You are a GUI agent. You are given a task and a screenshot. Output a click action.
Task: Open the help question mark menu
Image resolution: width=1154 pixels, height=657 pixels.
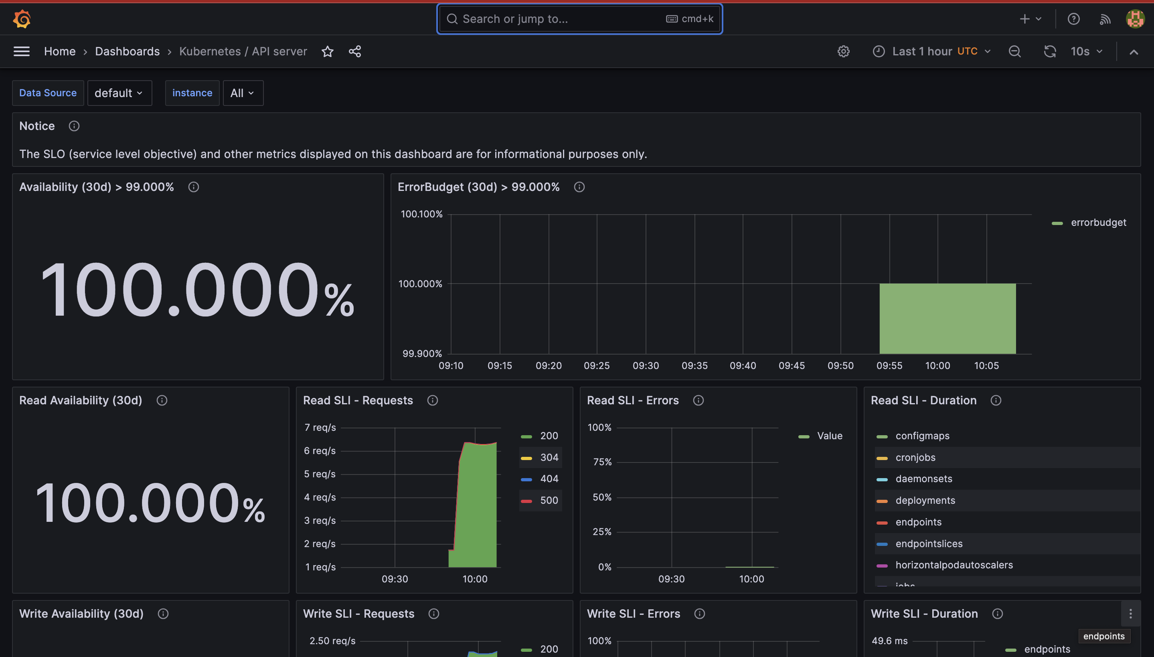pos(1073,19)
